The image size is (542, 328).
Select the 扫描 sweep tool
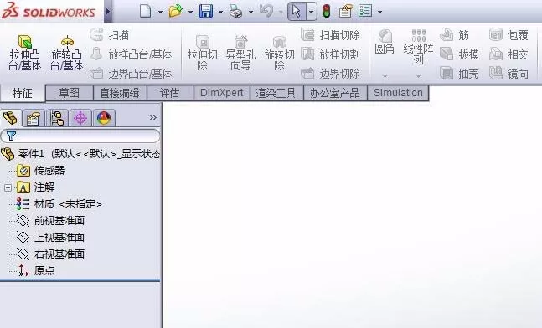(x=110, y=35)
